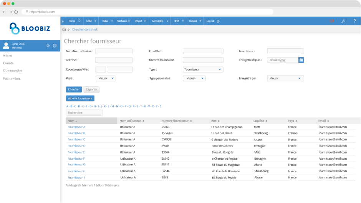Sort by Numéro fournisseur column

pyautogui.click(x=177, y=120)
